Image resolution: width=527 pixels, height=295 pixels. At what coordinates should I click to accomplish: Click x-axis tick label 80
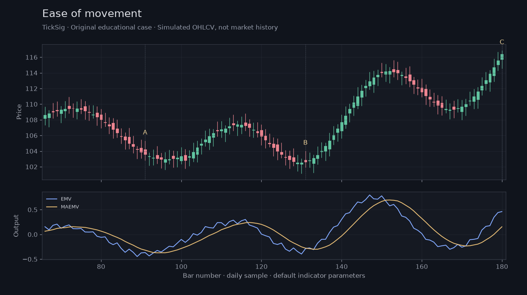click(101, 266)
